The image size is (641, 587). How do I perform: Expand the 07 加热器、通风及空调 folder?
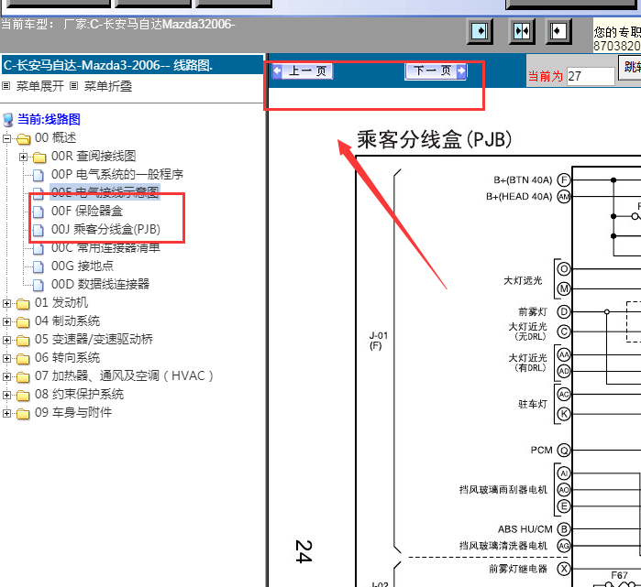tap(6, 376)
